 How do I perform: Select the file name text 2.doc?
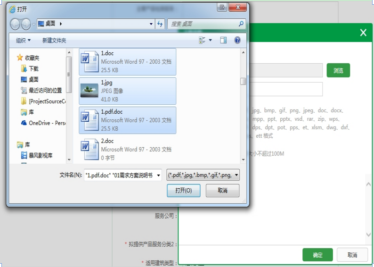pos(107,141)
